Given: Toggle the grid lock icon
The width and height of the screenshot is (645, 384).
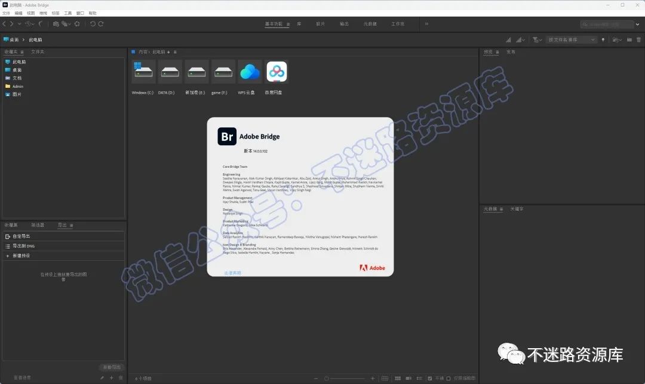Looking at the screenshot, I should [x=385, y=379].
